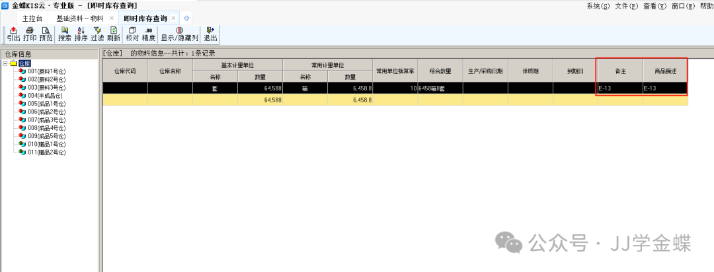Viewport: 714px width, 272px height.
Task: Click the 引出 export toolbar icon
Action: pyautogui.click(x=13, y=34)
